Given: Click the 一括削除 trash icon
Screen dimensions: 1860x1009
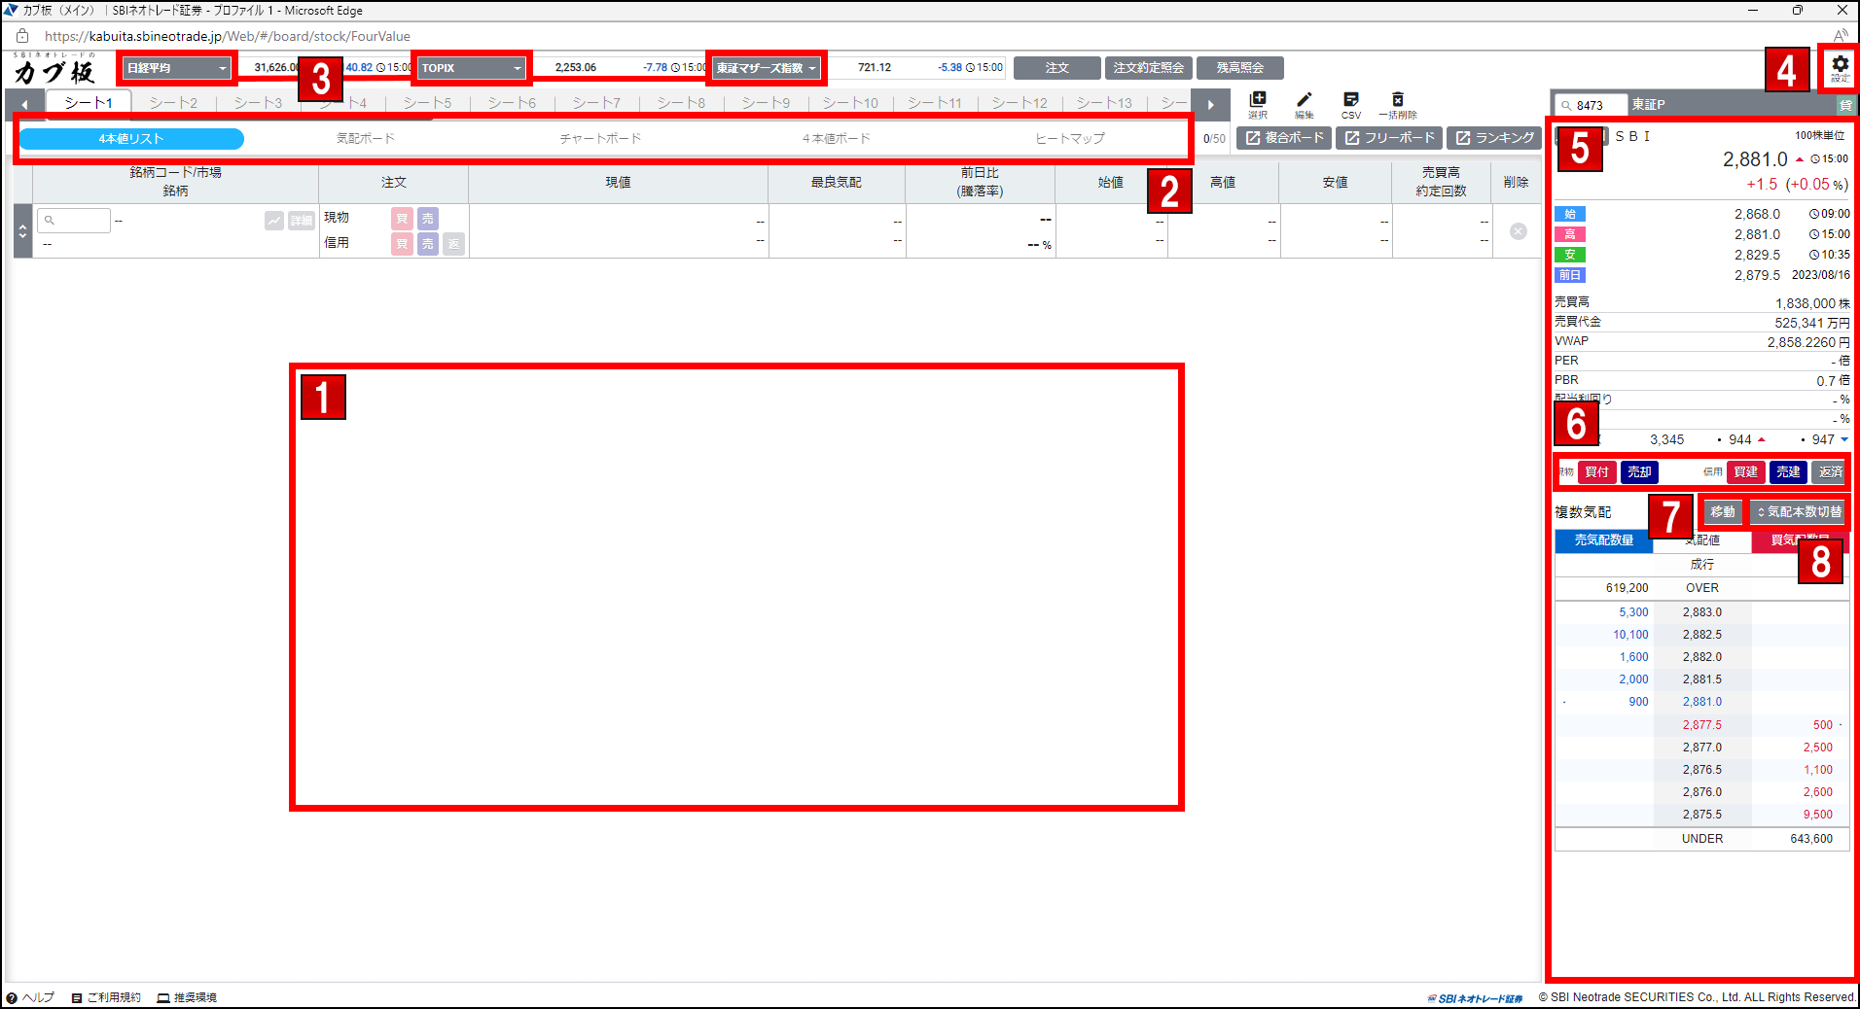Looking at the screenshot, I should click(x=1398, y=104).
